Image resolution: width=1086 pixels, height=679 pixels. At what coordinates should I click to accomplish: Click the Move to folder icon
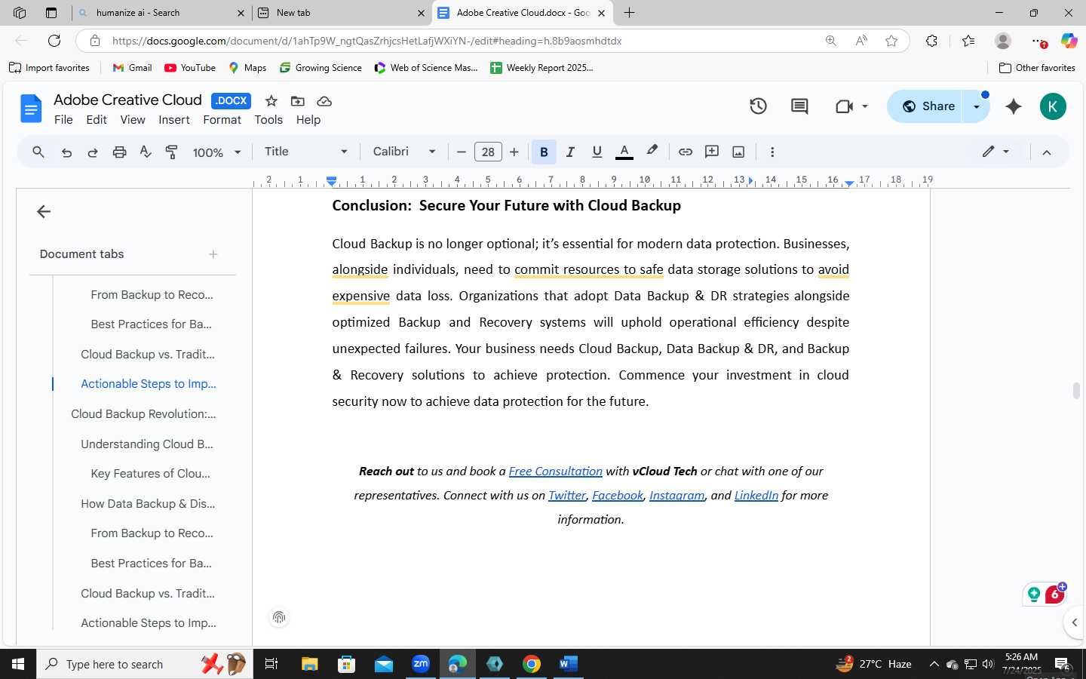pos(298,101)
